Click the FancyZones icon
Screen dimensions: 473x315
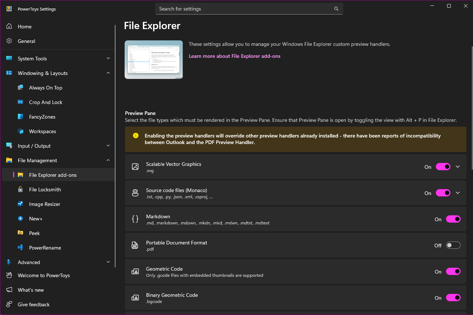tap(21, 117)
